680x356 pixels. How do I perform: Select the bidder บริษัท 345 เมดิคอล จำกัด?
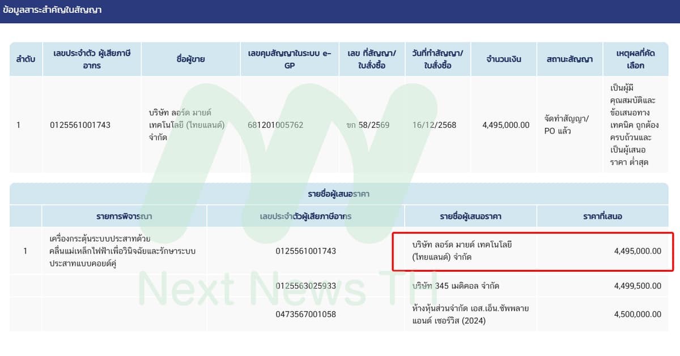coord(455,286)
